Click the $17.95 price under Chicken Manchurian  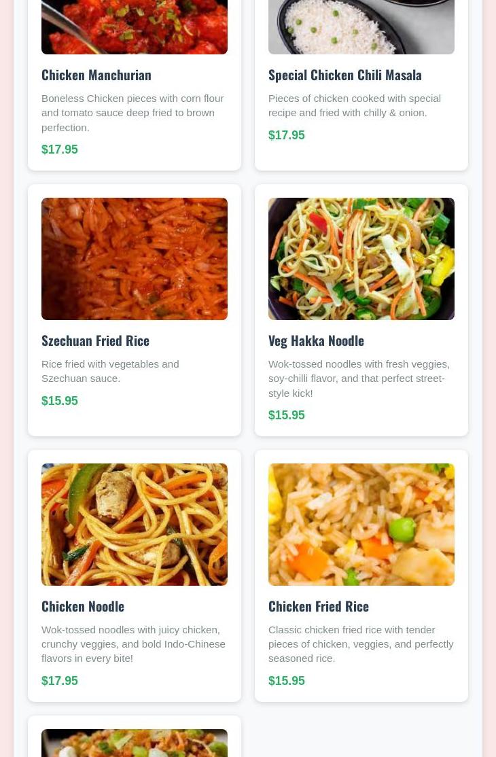60,149
